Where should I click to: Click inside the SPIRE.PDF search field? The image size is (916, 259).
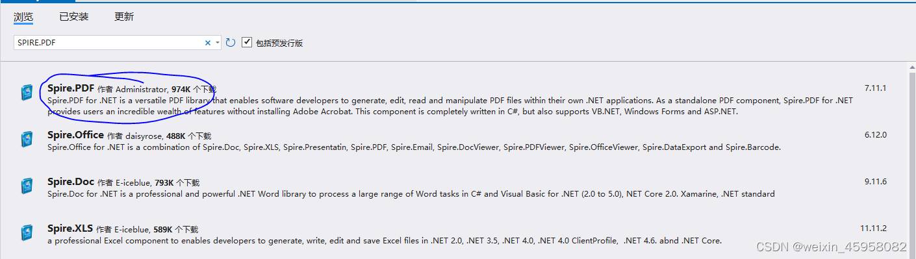pos(107,43)
